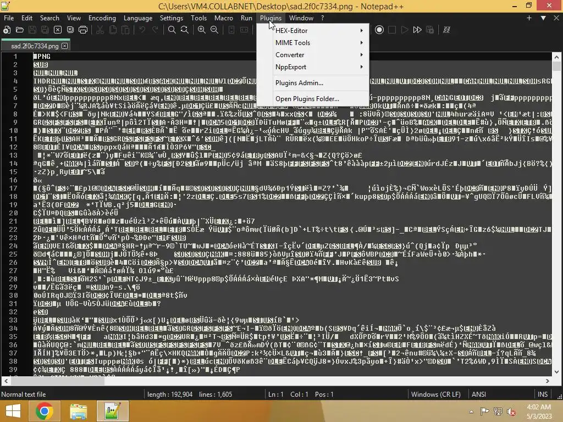Toggle INS mode in status bar

543,395
